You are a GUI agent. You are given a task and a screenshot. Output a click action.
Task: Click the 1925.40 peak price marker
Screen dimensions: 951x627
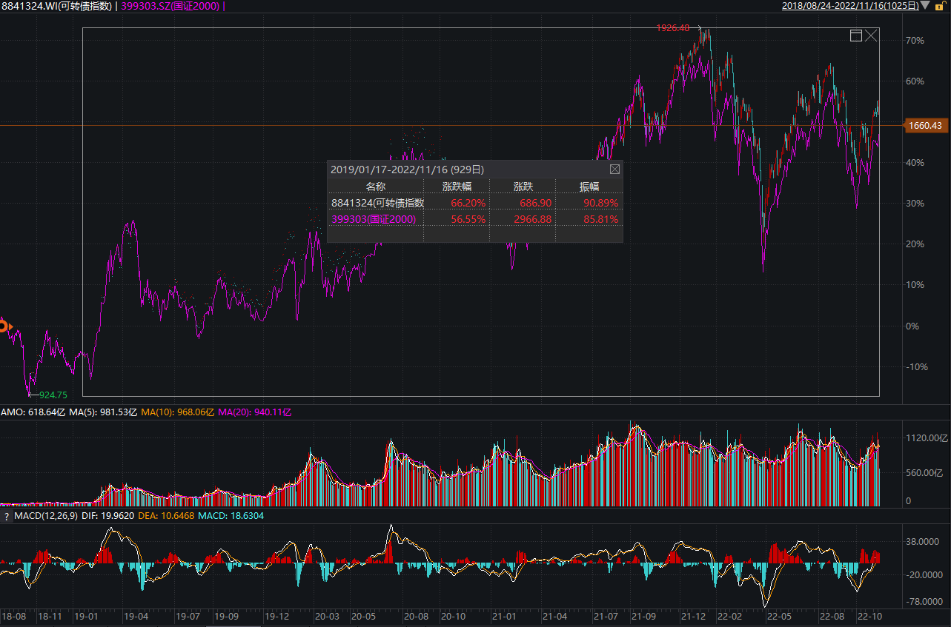[672, 28]
